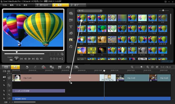175x104 pixels.
Task: Open the 設定 menu
Action: [x=25, y=5]
